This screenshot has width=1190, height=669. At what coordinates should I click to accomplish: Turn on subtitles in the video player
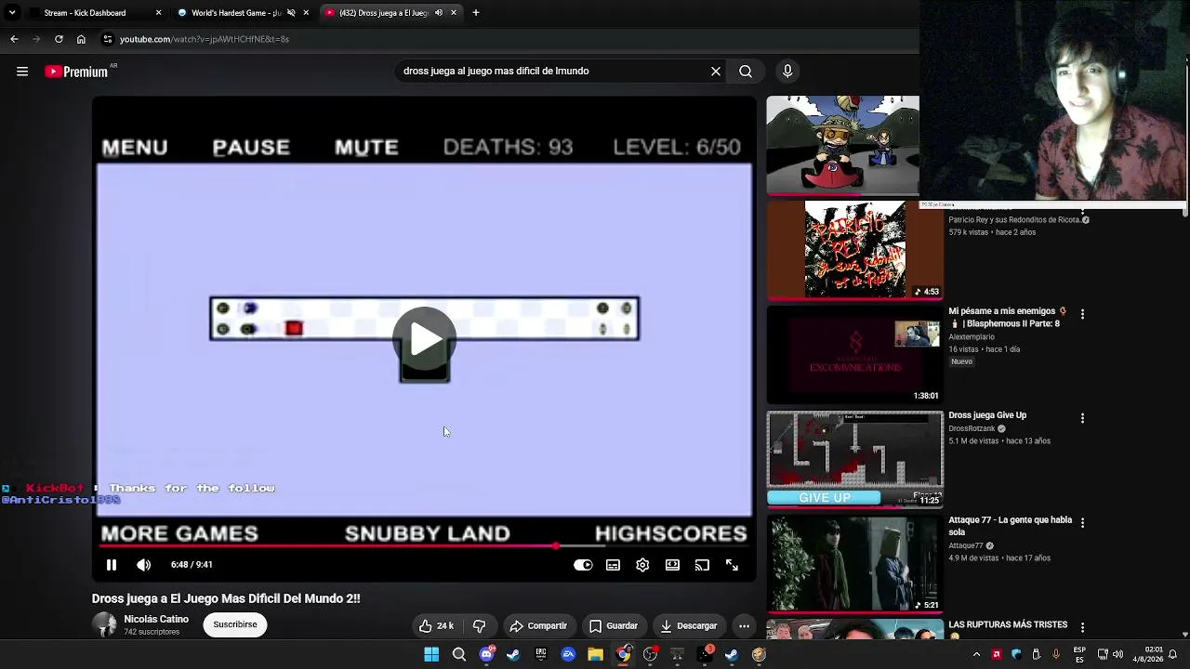(x=613, y=565)
